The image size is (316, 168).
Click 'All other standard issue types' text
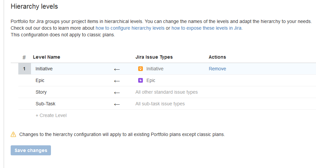(166, 92)
